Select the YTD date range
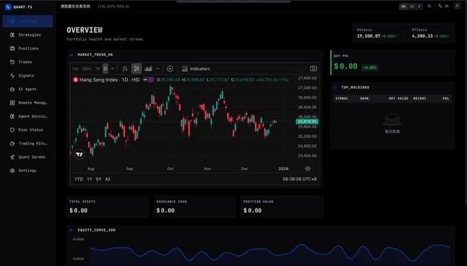The image size is (467, 266). tap(78, 179)
